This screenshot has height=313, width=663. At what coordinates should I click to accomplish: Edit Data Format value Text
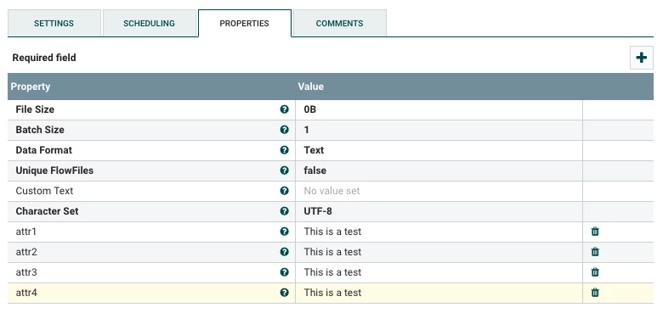click(439, 150)
